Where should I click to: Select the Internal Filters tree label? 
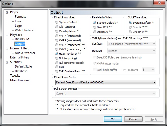point(19,48)
